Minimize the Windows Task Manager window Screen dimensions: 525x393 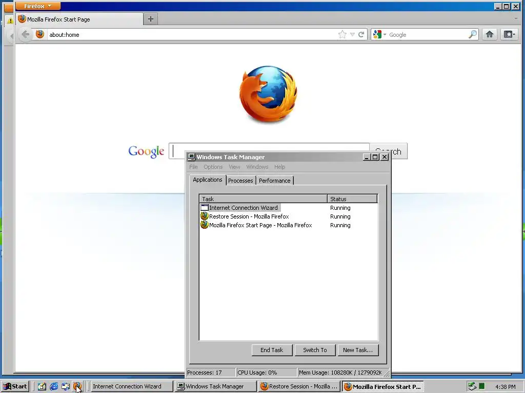[x=367, y=157]
